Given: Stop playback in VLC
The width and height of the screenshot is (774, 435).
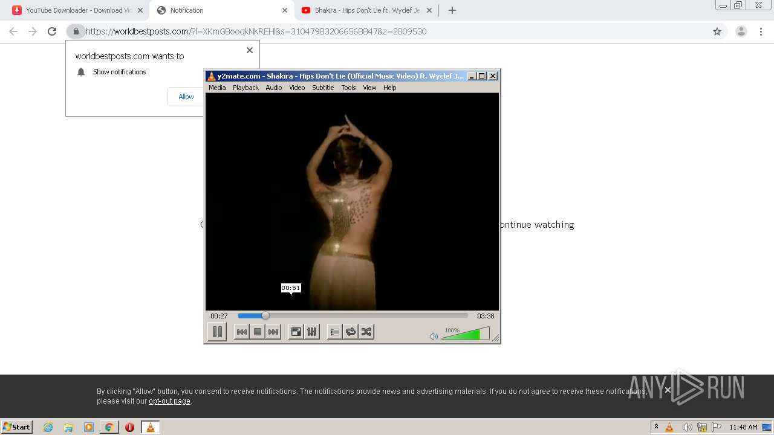Looking at the screenshot, I should point(258,332).
